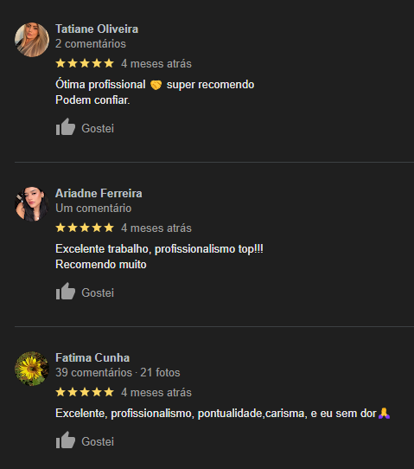This screenshot has width=414, height=469.
Task: Open the Fatima Cunha name link
Action: point(92,357)
